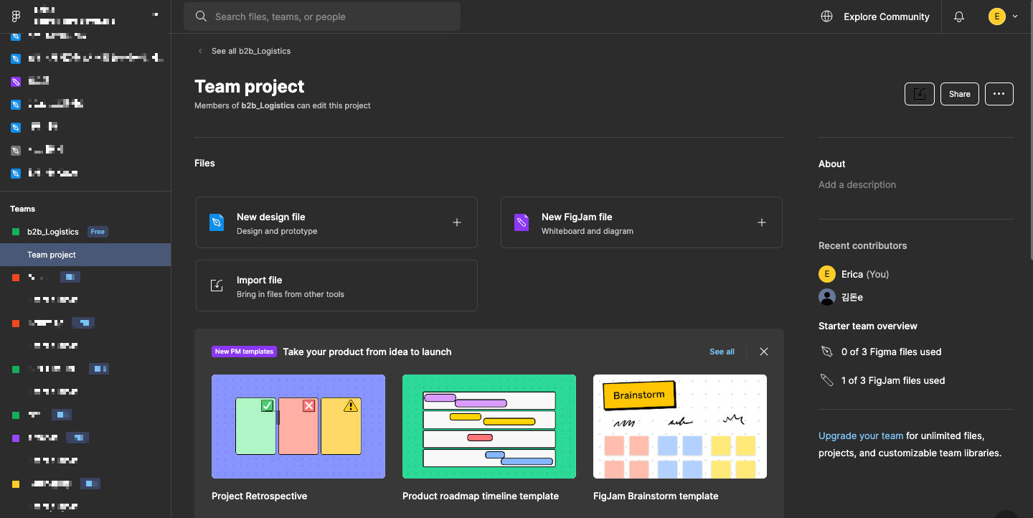Open the Figma logo menu
The height and width of the screenshot is (518, 1033).
(x=16, y=17)
